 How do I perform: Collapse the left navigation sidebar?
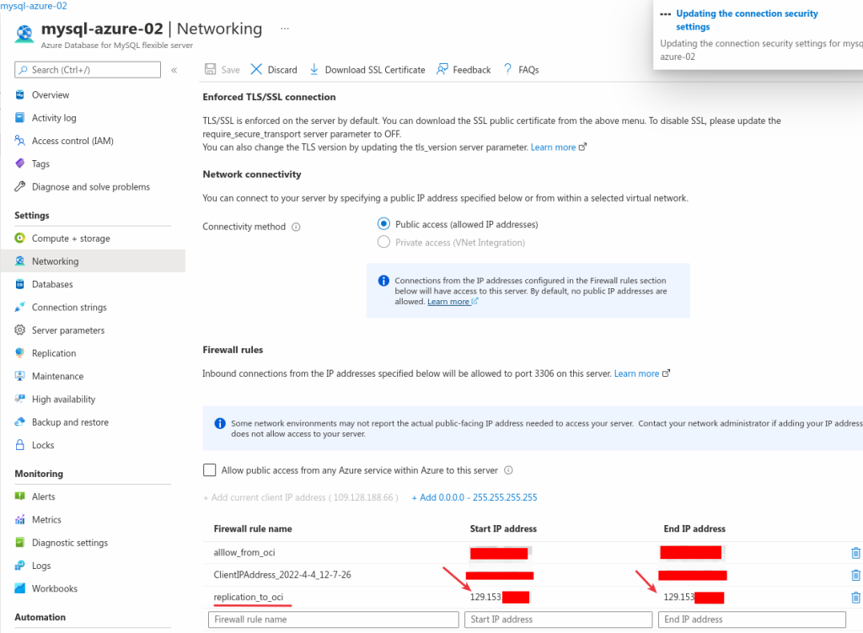point(174,70)
